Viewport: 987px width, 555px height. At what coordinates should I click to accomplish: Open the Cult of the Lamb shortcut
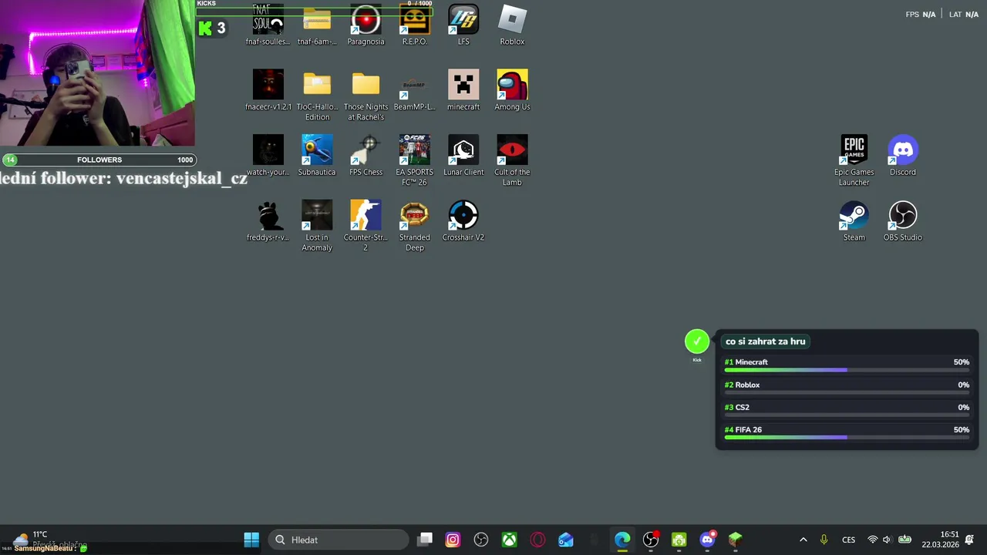click(x=512, y=160)
